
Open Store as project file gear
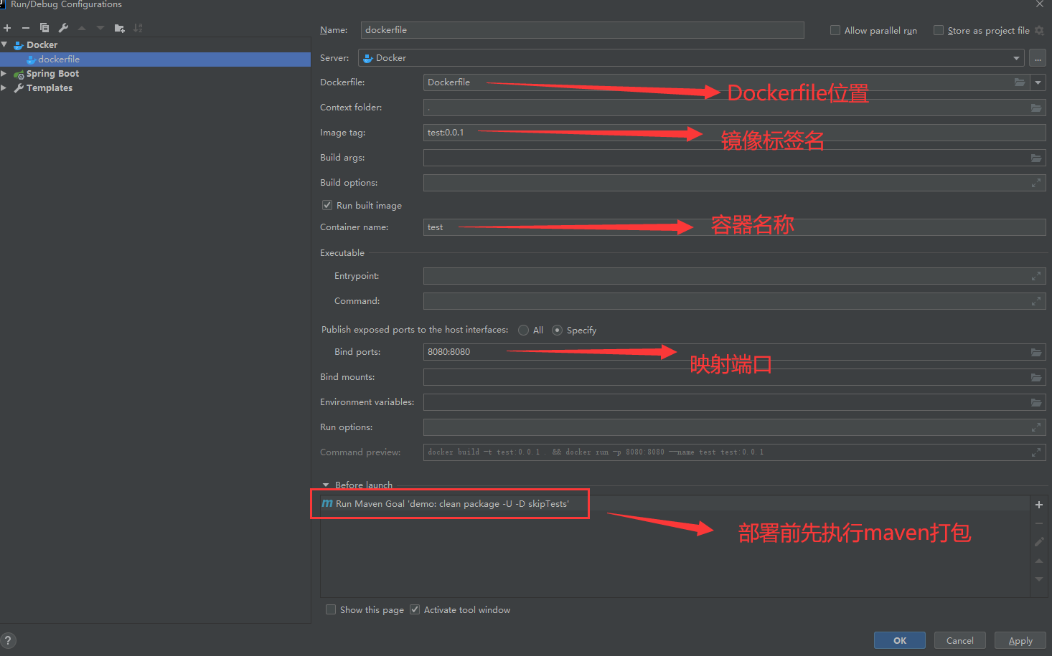[1039, 30]
